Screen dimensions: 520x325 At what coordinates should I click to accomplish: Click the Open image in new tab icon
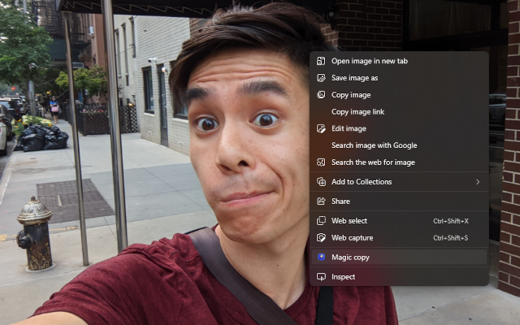point(321,61)
